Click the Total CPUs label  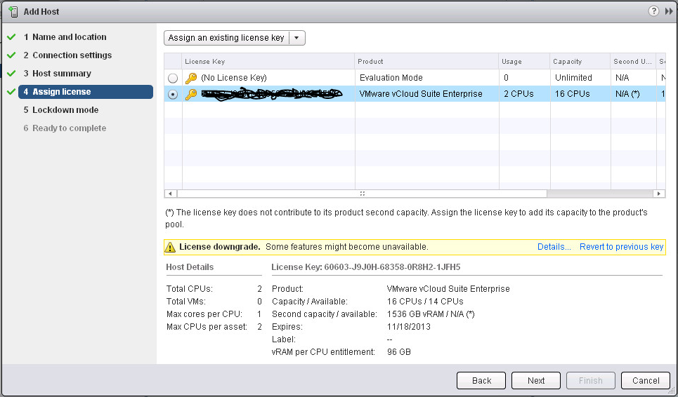point(190,289)
